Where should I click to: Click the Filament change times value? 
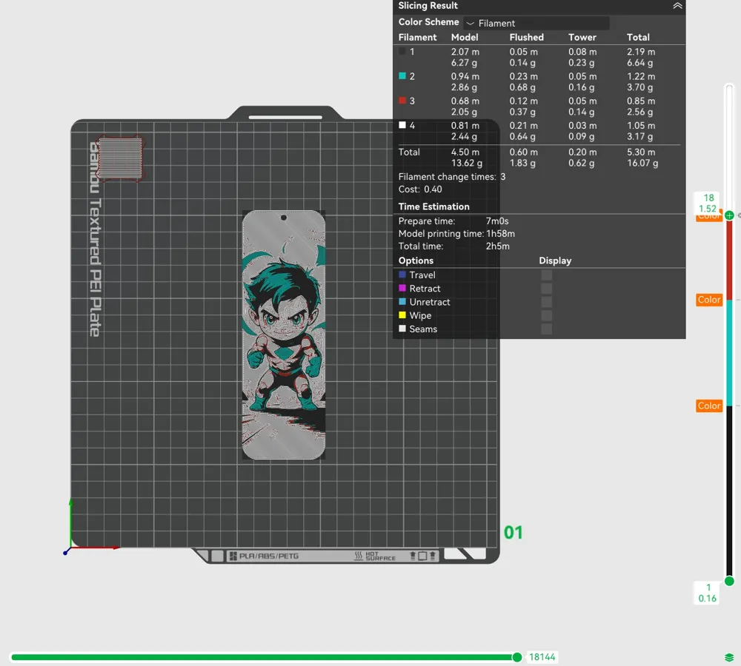point(503,177)
